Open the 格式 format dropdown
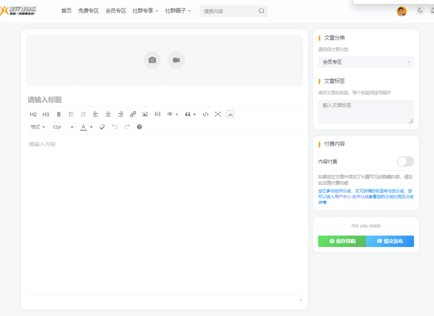This screenshot has height=316, width=434. [37, 127]
